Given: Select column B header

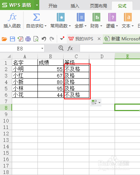Looking at the screenshot, I should tap(50, 56).
